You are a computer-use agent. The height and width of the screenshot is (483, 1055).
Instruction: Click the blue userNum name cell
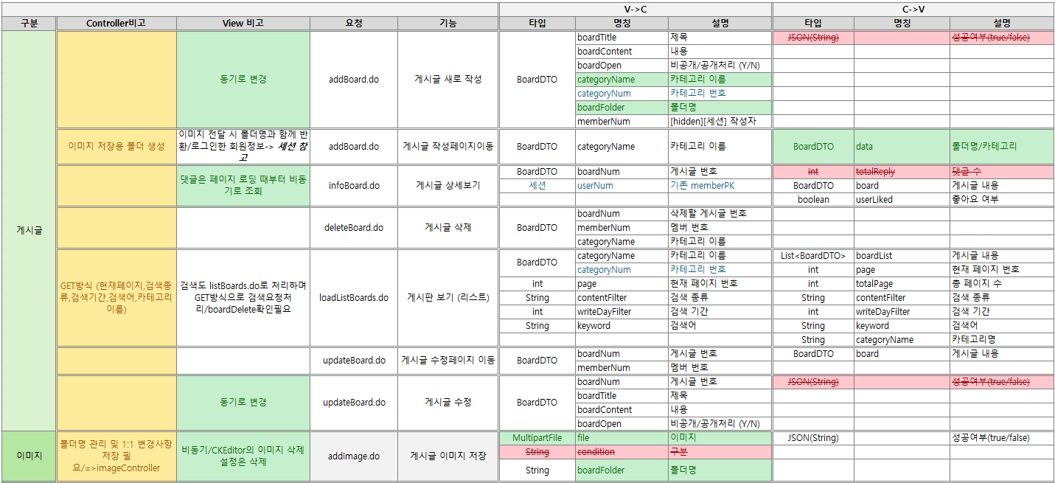point(621,186)
